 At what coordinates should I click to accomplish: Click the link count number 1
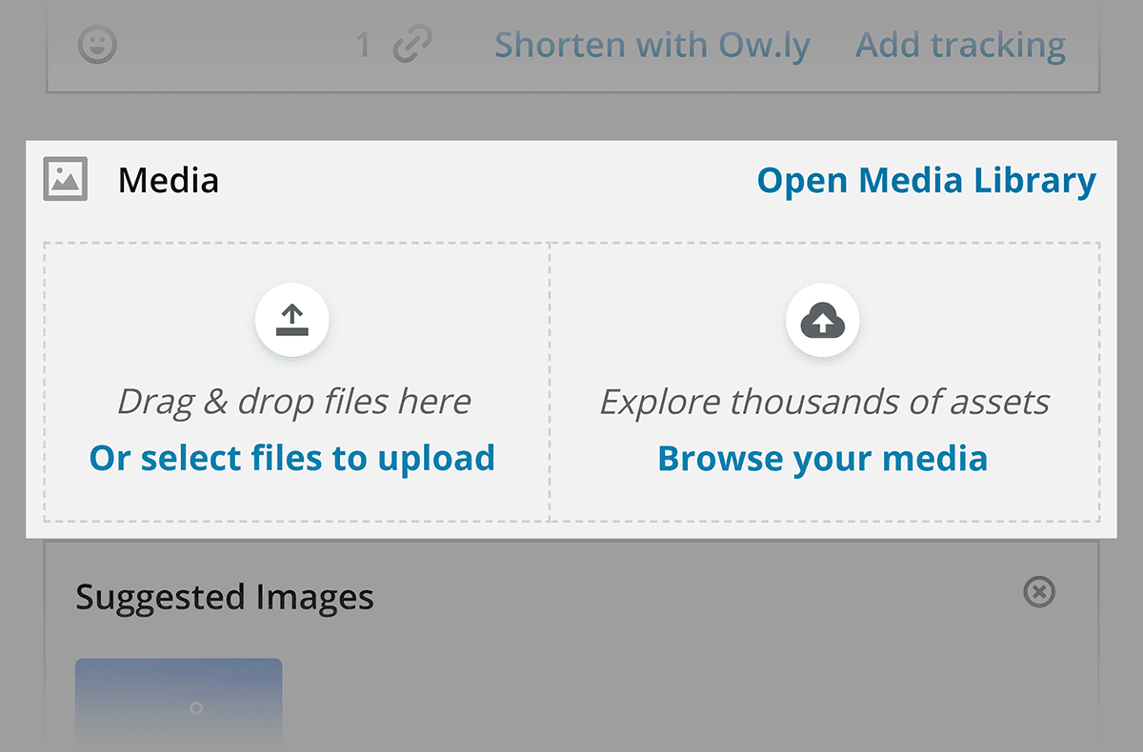pos(363,45)
